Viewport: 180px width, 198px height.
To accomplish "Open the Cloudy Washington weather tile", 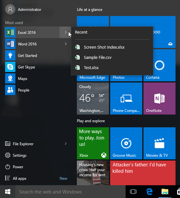I will click(x=93, y=99).
